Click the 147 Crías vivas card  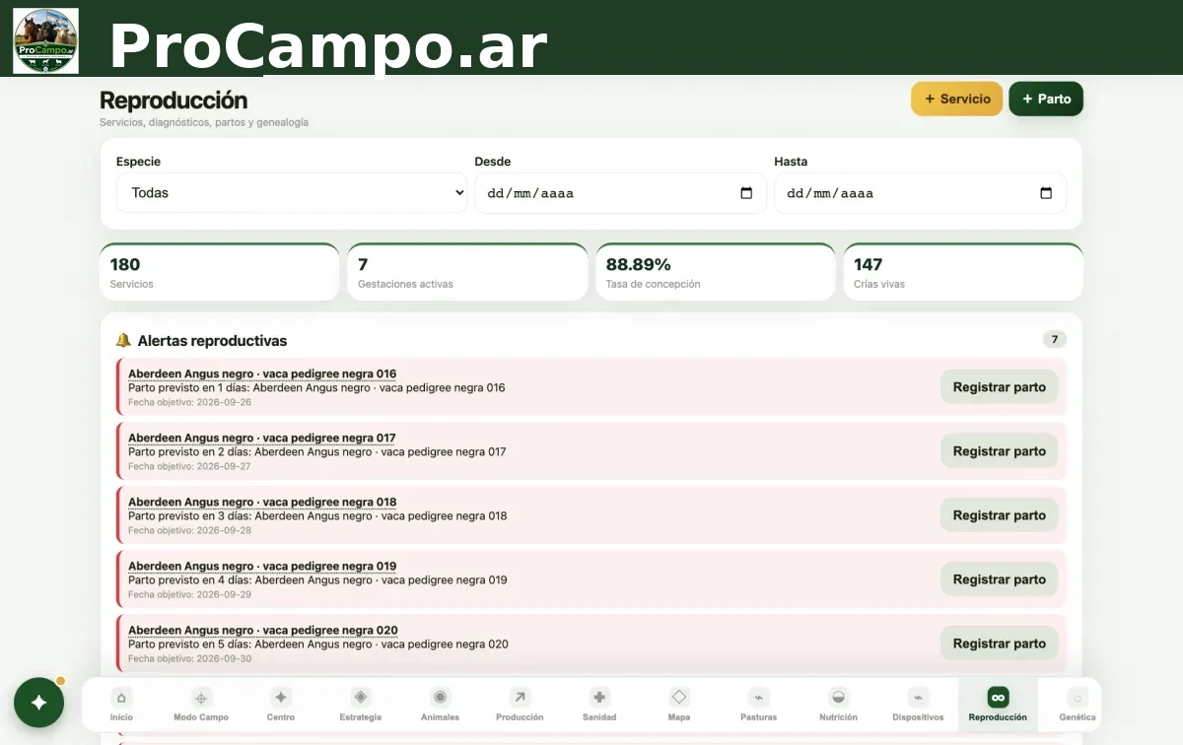click(963, 272)
